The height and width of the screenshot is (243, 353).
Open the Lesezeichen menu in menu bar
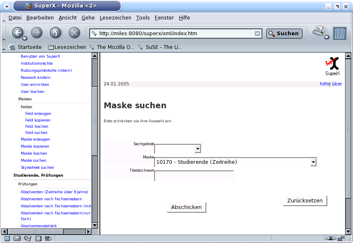click(x=115, y=18)
